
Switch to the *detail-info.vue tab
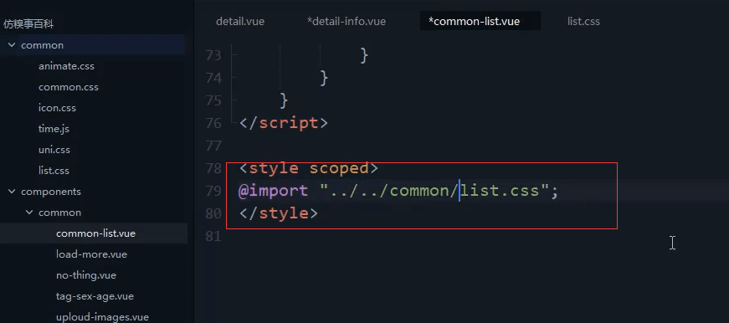pos(347,22)
